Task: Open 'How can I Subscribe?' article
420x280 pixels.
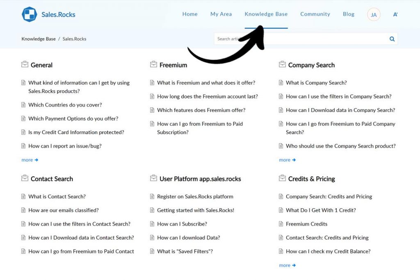Action: [x=182, y=224]
